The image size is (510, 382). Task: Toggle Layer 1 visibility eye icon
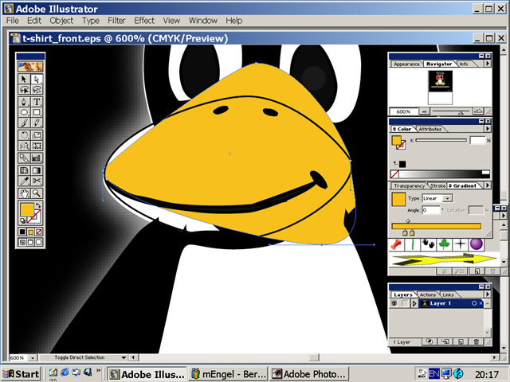(x=394, y=303)
